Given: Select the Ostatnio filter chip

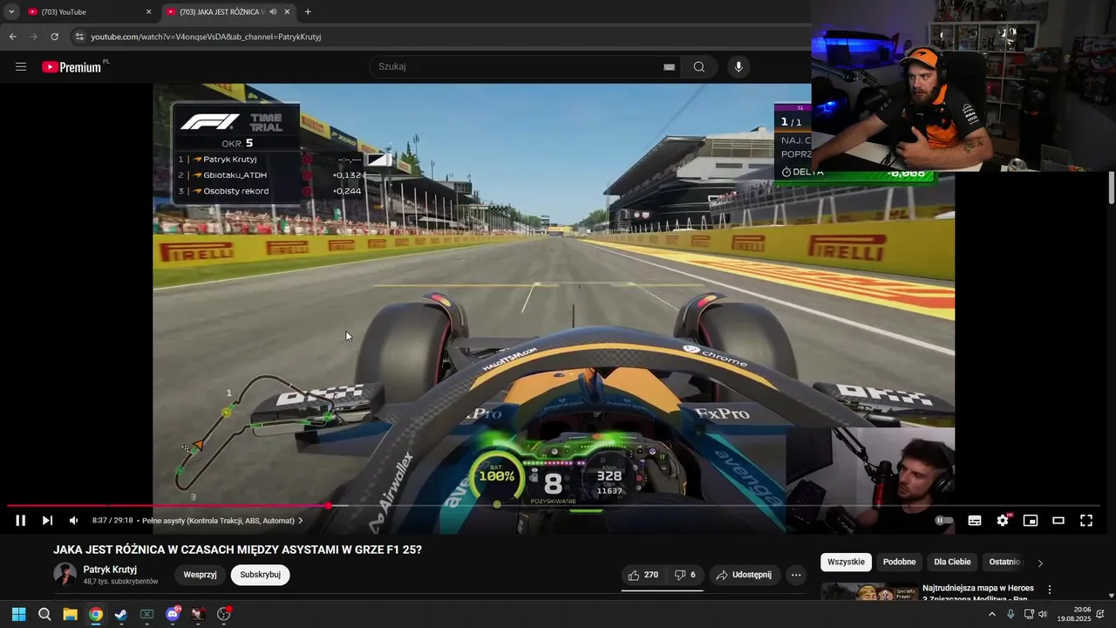Looking at the screenshot, I should (1004, 563).
